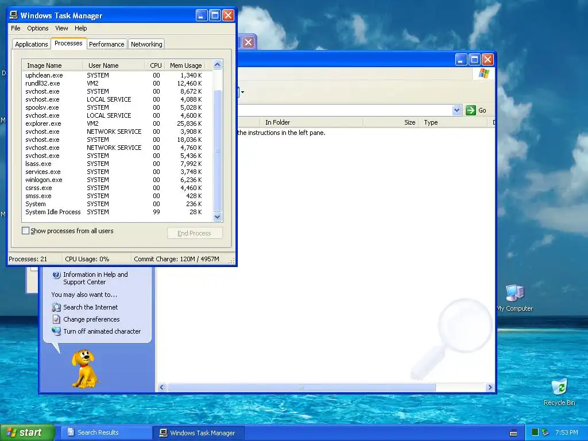Click the Search Results horizontal scrollbar thumb
This screenshot has width=588, height=441.
[301, 387]
